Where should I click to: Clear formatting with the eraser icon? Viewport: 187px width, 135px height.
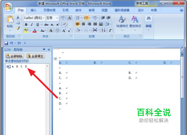pos(65,25)
